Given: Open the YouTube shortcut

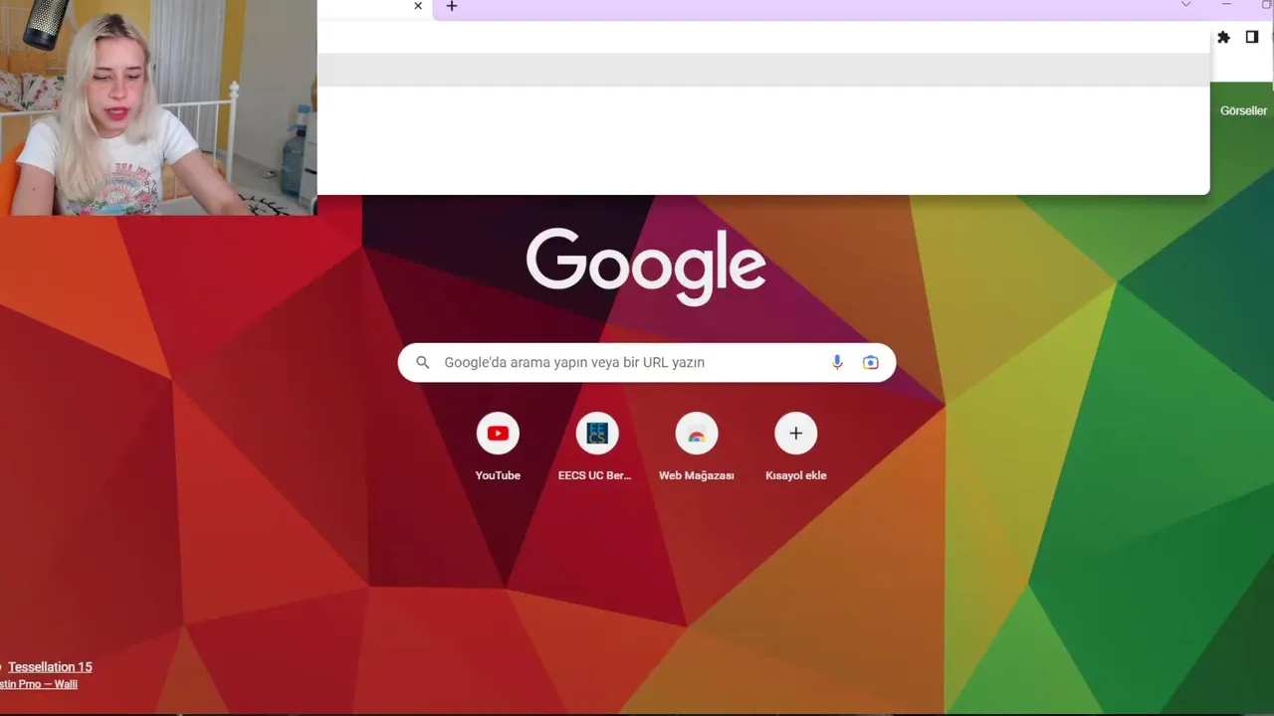Looking at the screenshot, I should tap(498, 448).
